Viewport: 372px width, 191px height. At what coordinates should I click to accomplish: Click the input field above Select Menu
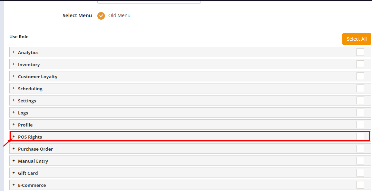[x=149, y=2]
